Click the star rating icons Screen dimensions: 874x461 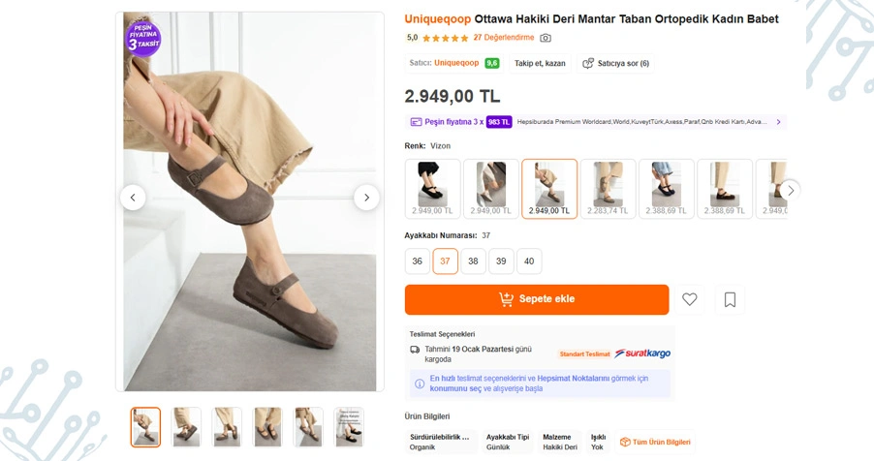point(445,38)
